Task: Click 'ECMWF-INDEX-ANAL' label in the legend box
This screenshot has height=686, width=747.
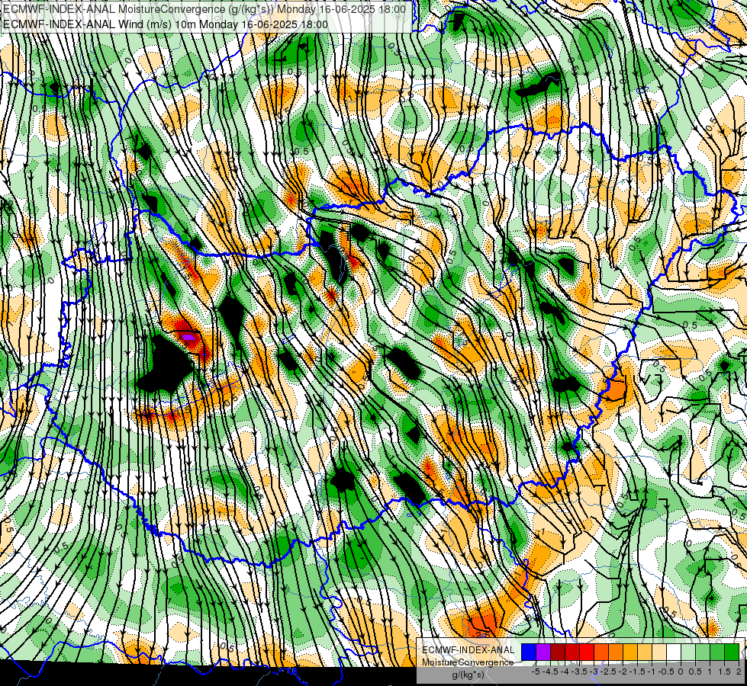Action: (468, 650)
